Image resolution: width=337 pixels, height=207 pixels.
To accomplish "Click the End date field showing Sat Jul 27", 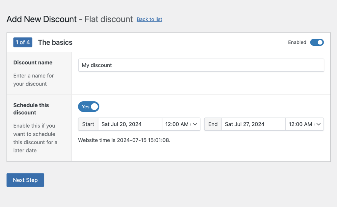I will (253, 124).
